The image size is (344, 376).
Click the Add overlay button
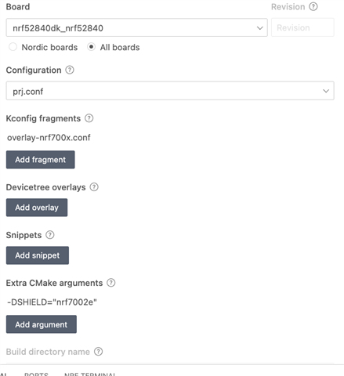[x=37, y=208]
